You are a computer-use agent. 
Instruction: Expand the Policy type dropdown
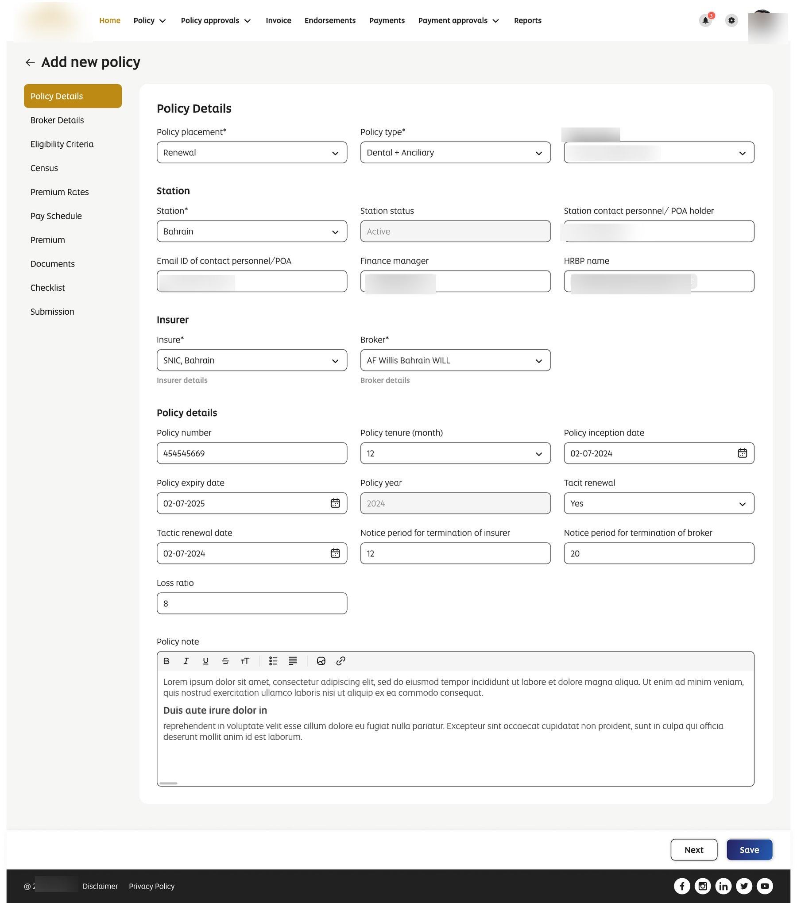tap(456, 152)
